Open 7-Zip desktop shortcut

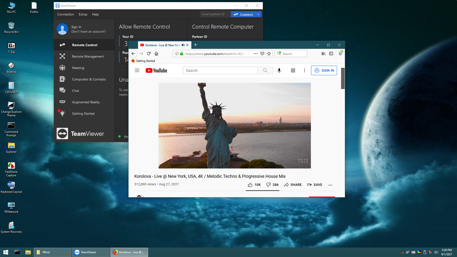pos(11,48)
